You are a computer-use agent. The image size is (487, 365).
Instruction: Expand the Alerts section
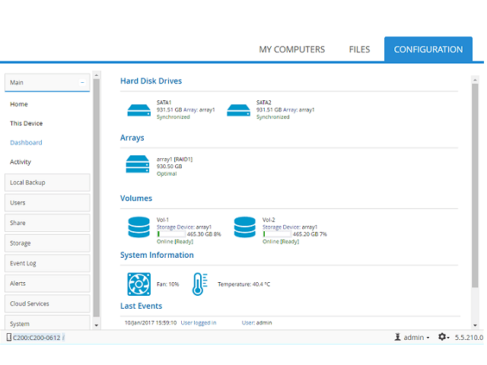pyautogui.click(x=47, y=284)
